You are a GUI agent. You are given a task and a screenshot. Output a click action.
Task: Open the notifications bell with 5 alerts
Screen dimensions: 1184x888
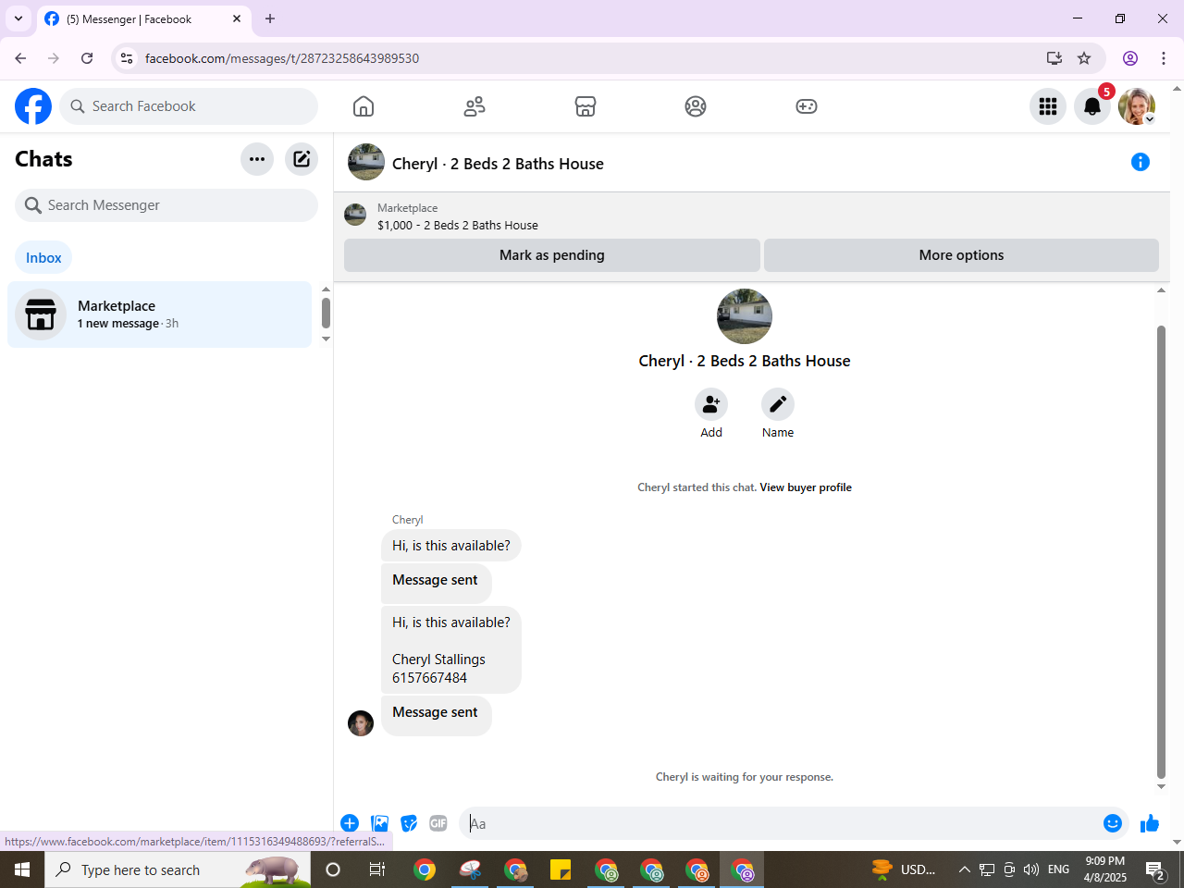1092,106
